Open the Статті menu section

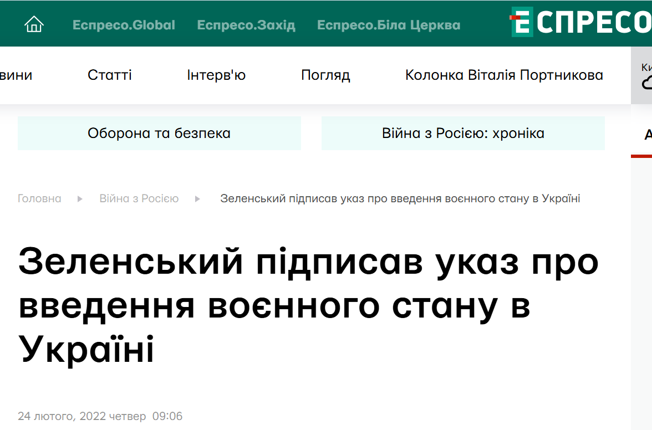(x=109, y=75)
